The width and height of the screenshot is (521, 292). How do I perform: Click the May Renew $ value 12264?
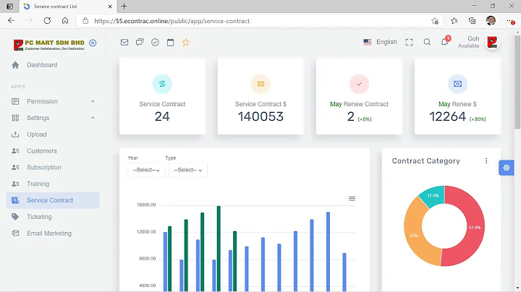click(448, 116)
